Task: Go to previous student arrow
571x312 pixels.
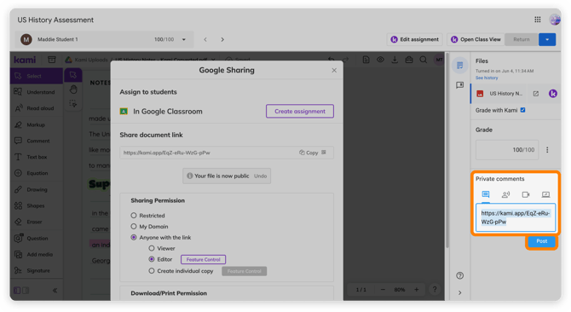Action: point(205,40)
